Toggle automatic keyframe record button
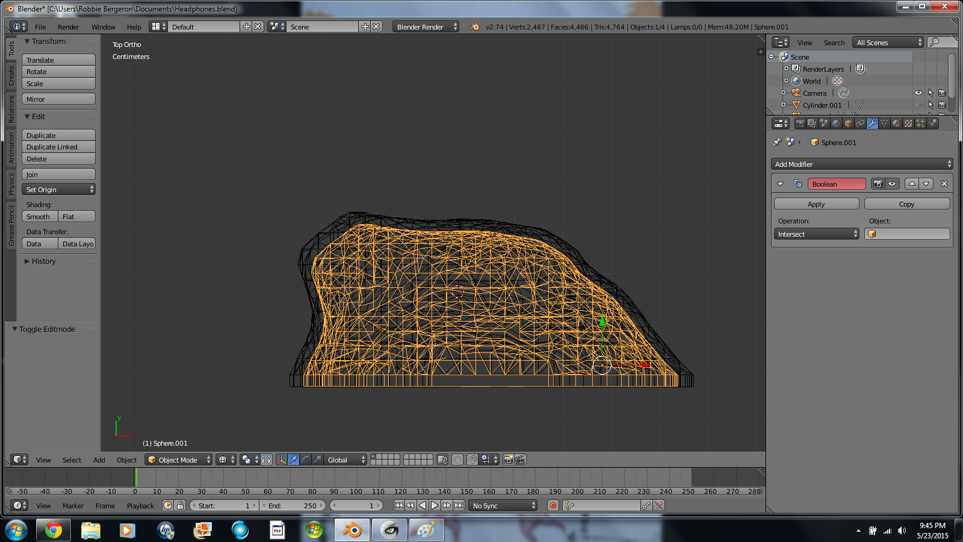The width and height of the screenshot is (963, 542). click(x=553, y=505)
